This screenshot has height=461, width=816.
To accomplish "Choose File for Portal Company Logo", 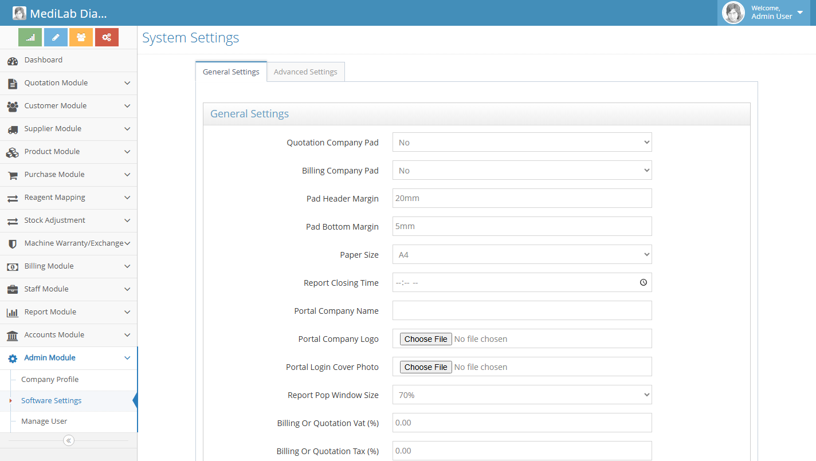I will [426, 339].
